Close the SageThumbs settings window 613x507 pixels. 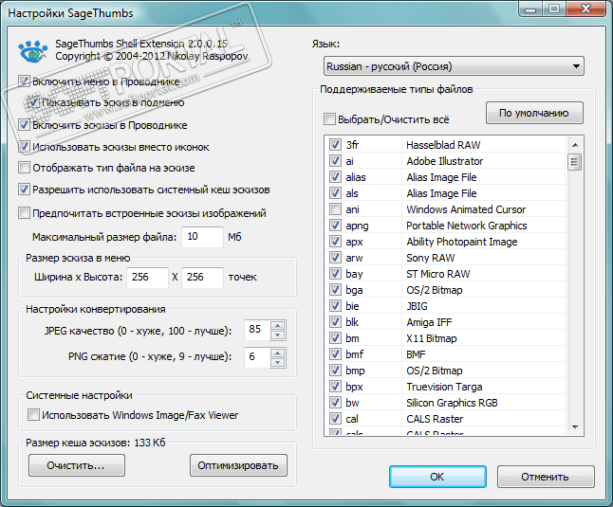pos(585,9)
